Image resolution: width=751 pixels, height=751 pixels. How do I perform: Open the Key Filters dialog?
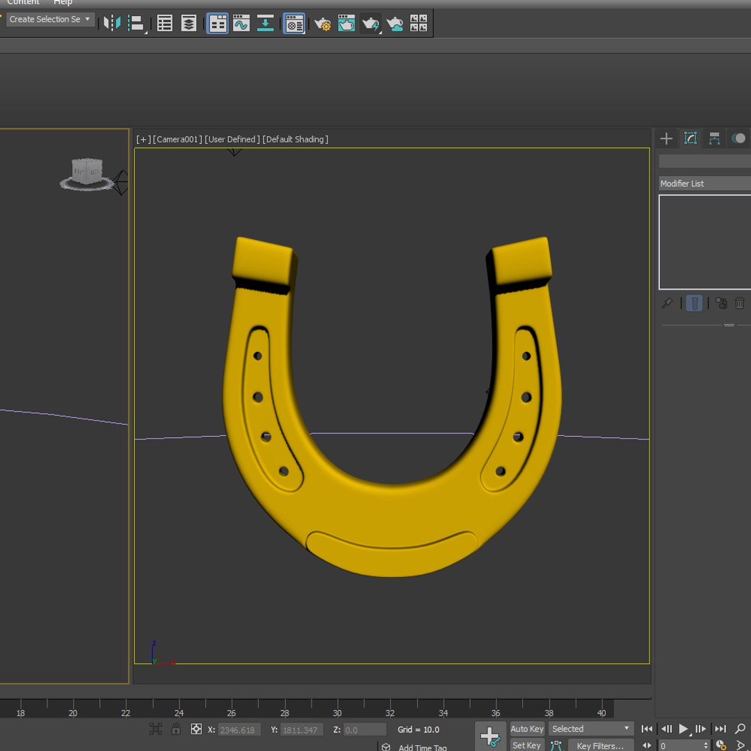[600, 745]
